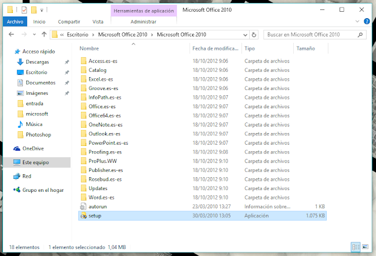The width and height of the screenshot is (376, 256).
Task: Switch to the Vista tab
Action: coord(98,22)
